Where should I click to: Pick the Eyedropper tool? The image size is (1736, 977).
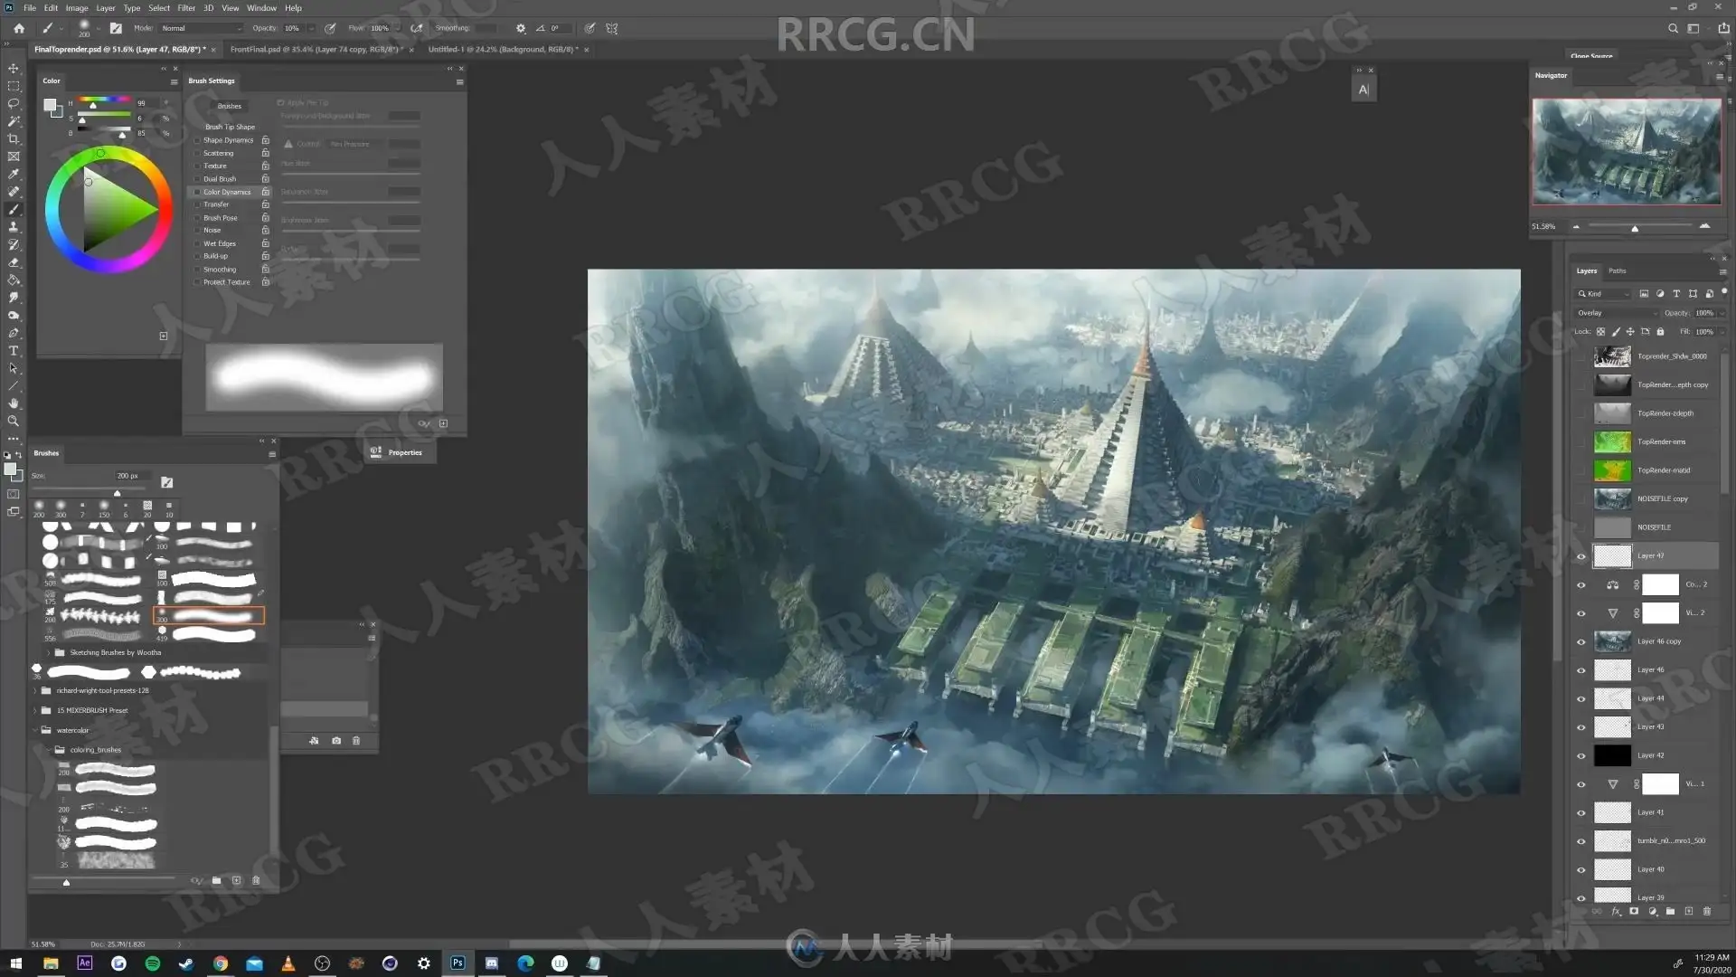(x=14, y=174)
